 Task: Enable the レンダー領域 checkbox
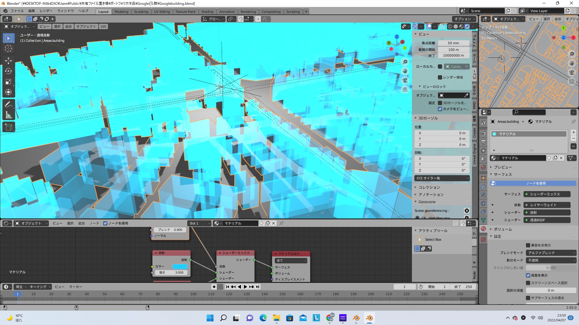440,77
